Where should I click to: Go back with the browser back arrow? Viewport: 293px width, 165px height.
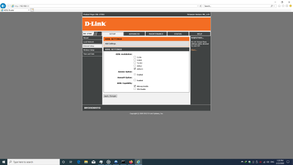(3, 6)
